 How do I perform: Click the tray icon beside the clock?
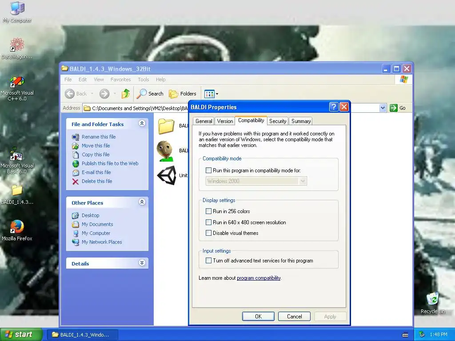point(422,334)
